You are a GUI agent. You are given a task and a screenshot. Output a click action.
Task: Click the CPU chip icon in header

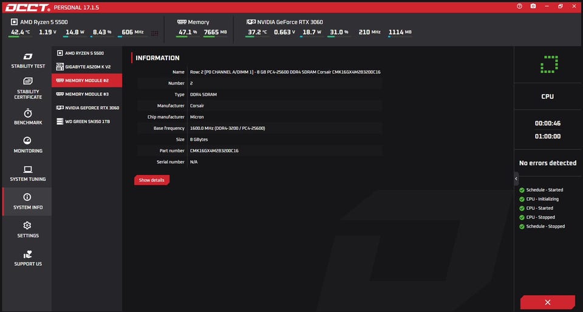pyautogui.click(x=14, y=22)
